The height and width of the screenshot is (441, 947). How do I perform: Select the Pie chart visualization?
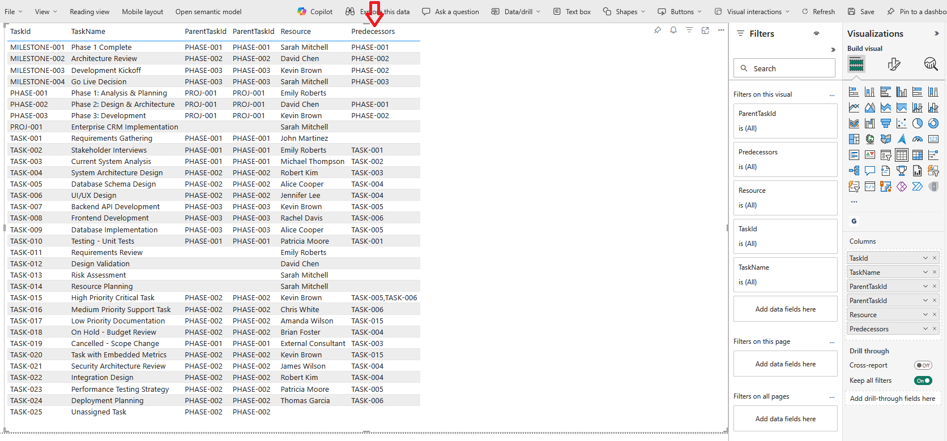918,123
